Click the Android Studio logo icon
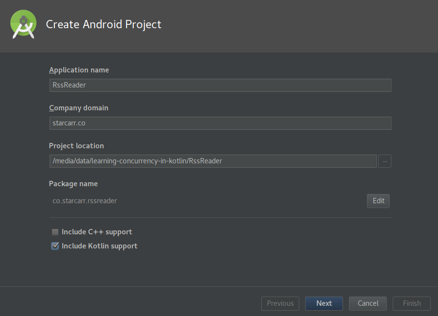This screenshot has width=438, height=316. tap(23, 24)
